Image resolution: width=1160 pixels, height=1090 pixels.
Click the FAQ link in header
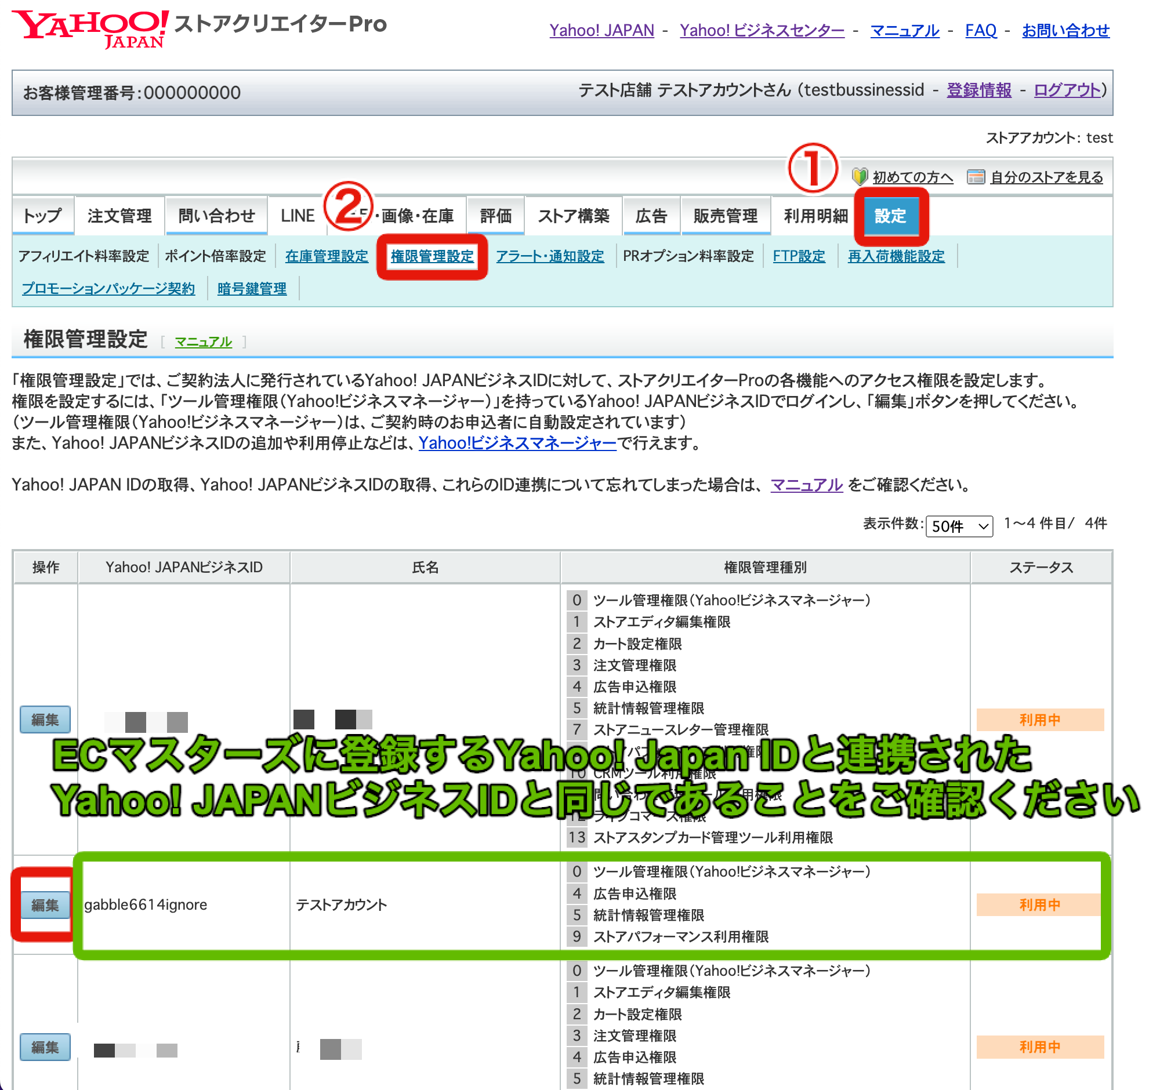[x=980, y=31]
